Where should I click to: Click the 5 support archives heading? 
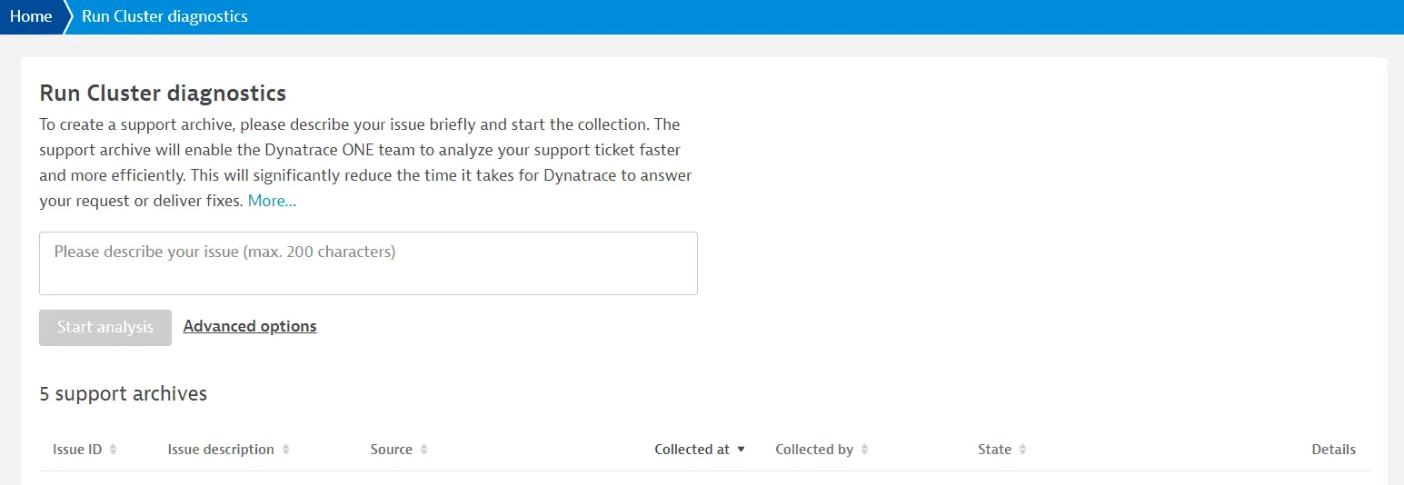(124, 393)
